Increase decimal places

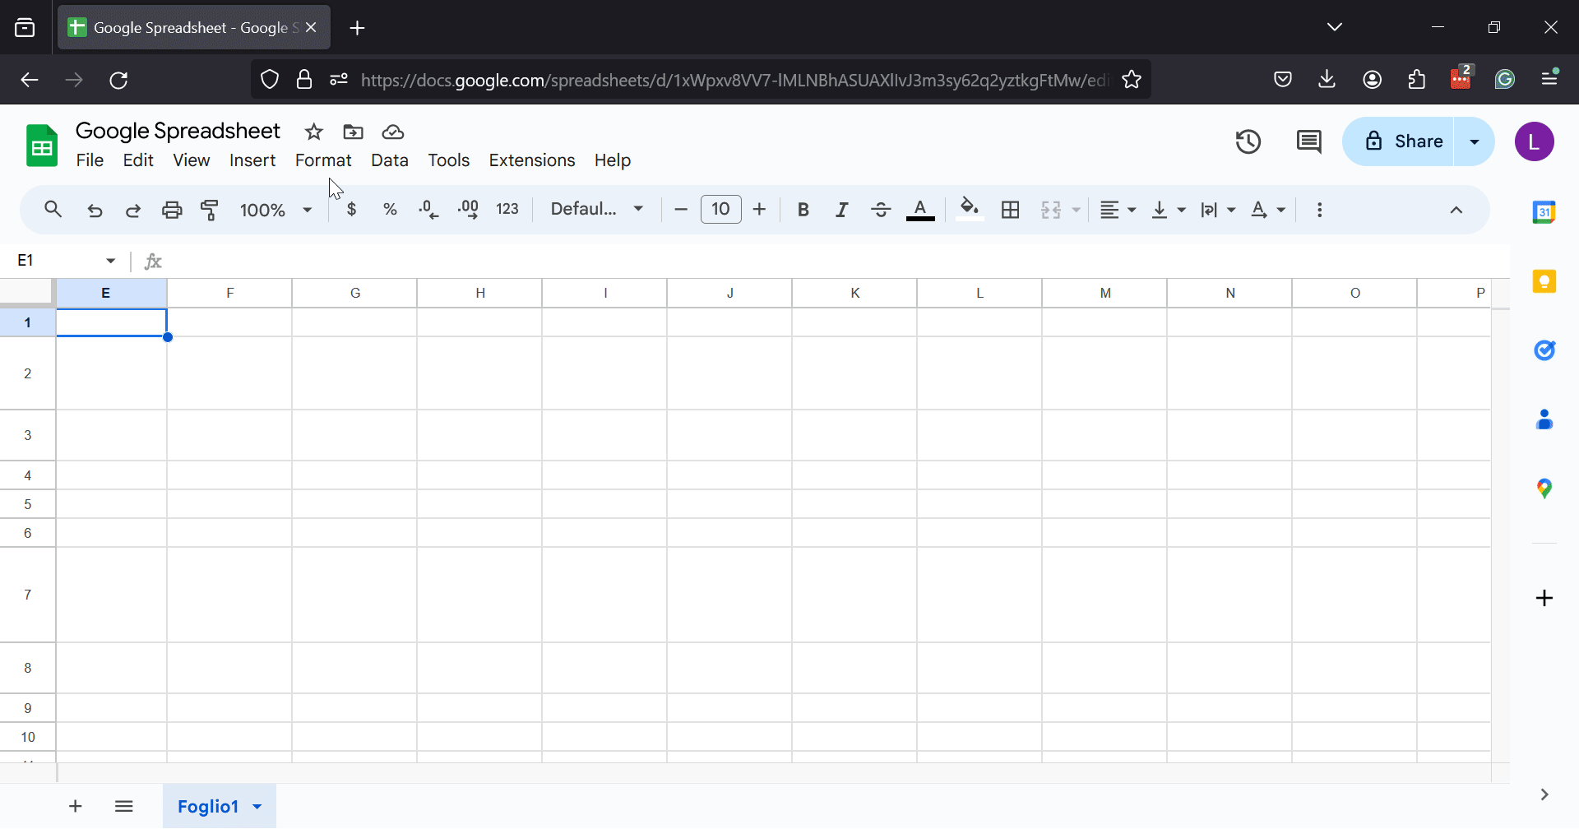tap(467, 210)
